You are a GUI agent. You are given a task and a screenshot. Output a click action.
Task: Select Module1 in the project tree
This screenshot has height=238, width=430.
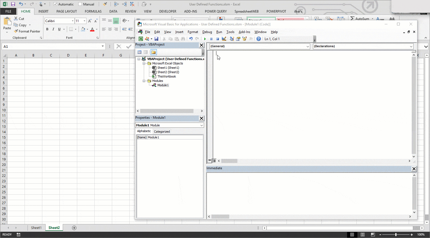[163, 85]
